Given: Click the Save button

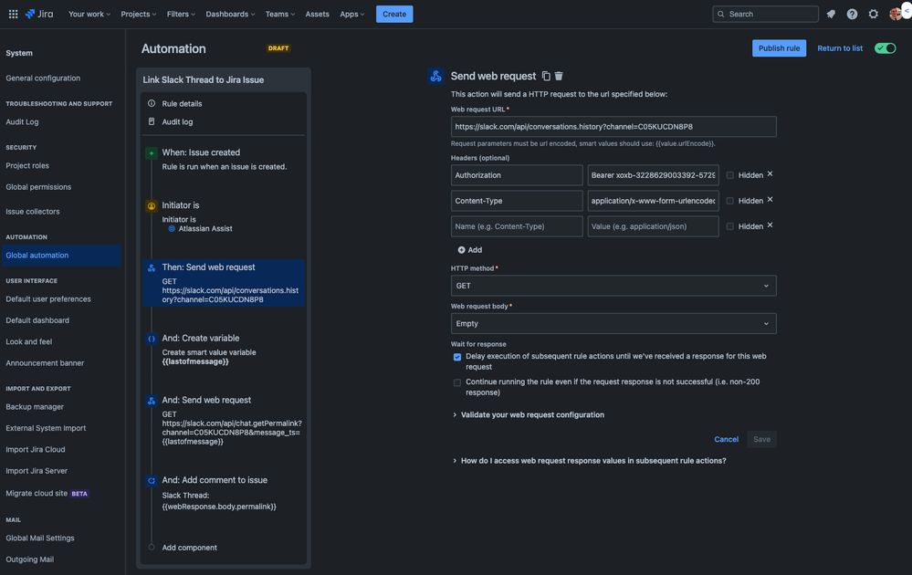Looking at the screenshot, I should [761, 439].
